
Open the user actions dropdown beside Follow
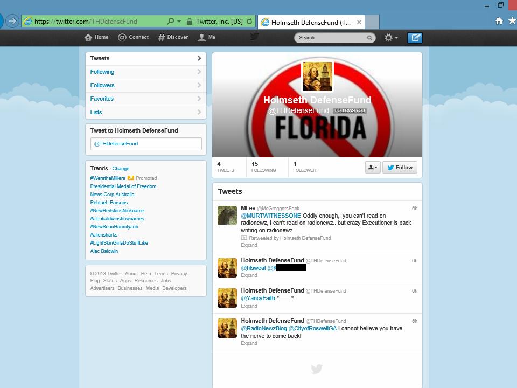click(373, 168)
